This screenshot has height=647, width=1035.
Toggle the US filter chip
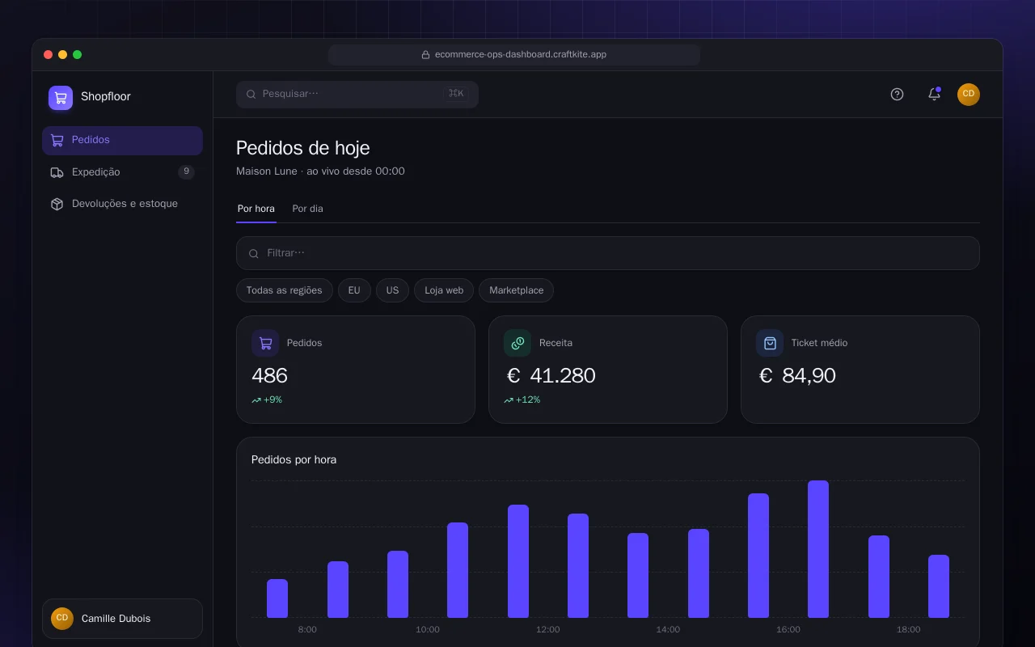tap(392, 290)
